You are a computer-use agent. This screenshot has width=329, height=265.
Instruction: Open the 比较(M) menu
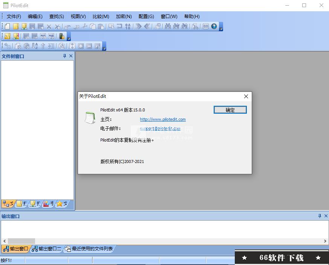click(x=101, y=16)
